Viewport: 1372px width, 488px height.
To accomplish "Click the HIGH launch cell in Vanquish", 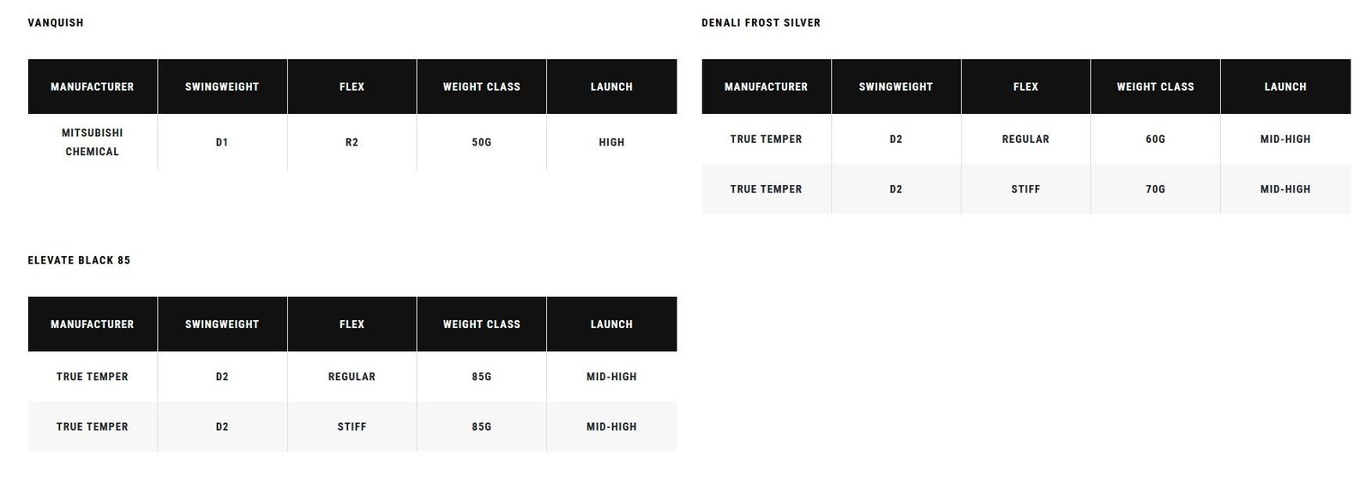I will click(611, 142).
